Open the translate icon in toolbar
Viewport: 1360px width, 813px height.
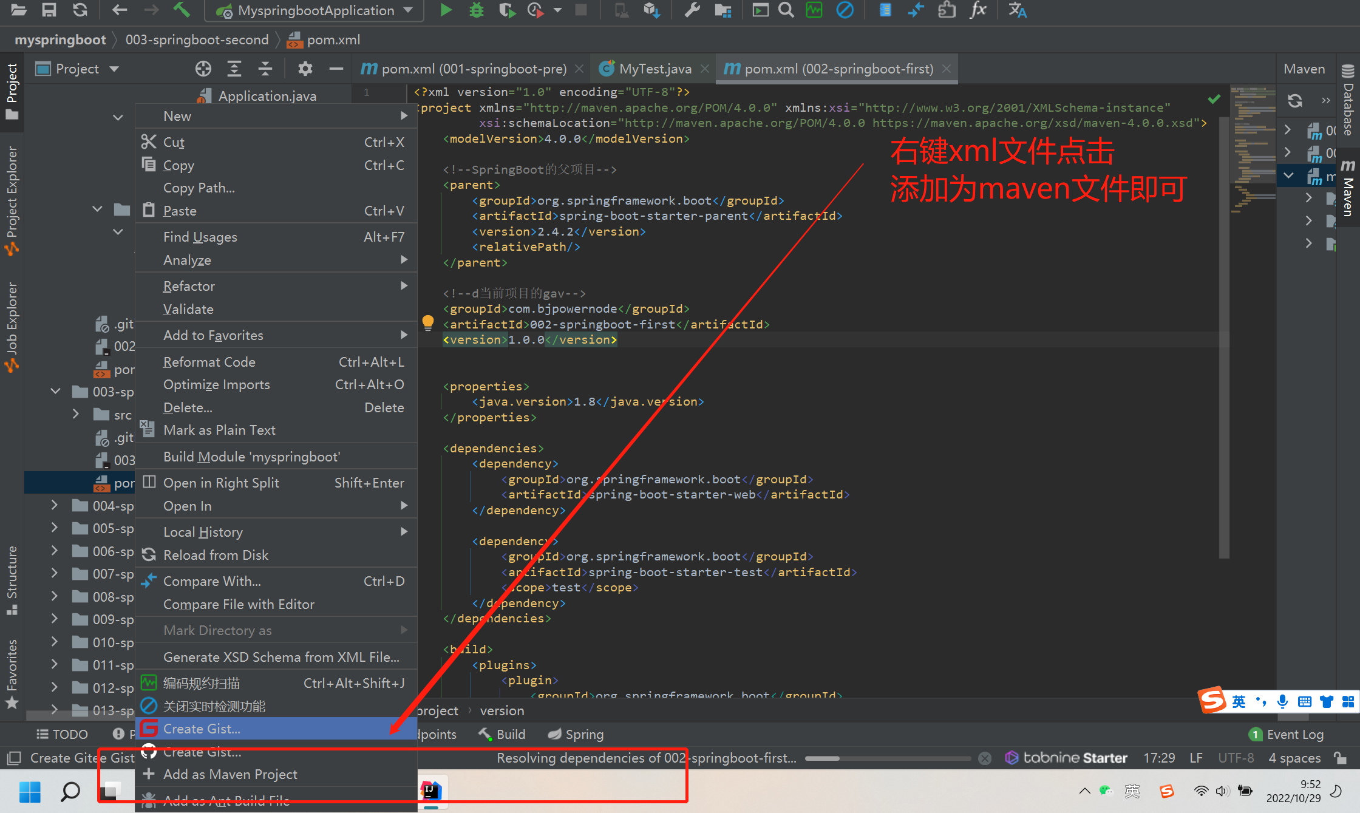[1017, 10]
